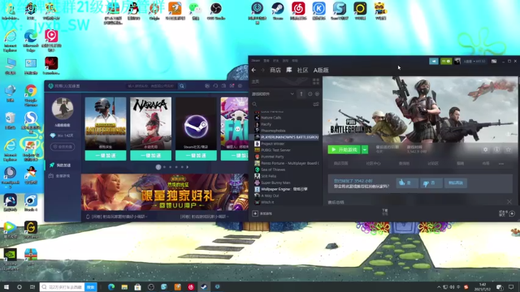Viewport: 520px width, 292px height.
Task: Go back using Steam's back arrow
Action: [x=253, y=71]
